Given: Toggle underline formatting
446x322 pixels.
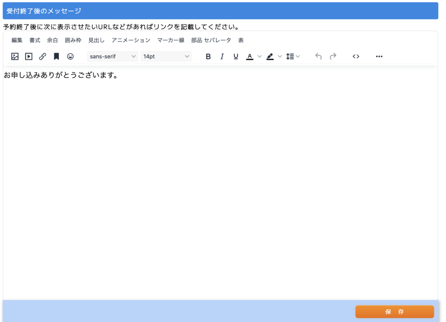Looking at the screenshot, I should point(236,57).
